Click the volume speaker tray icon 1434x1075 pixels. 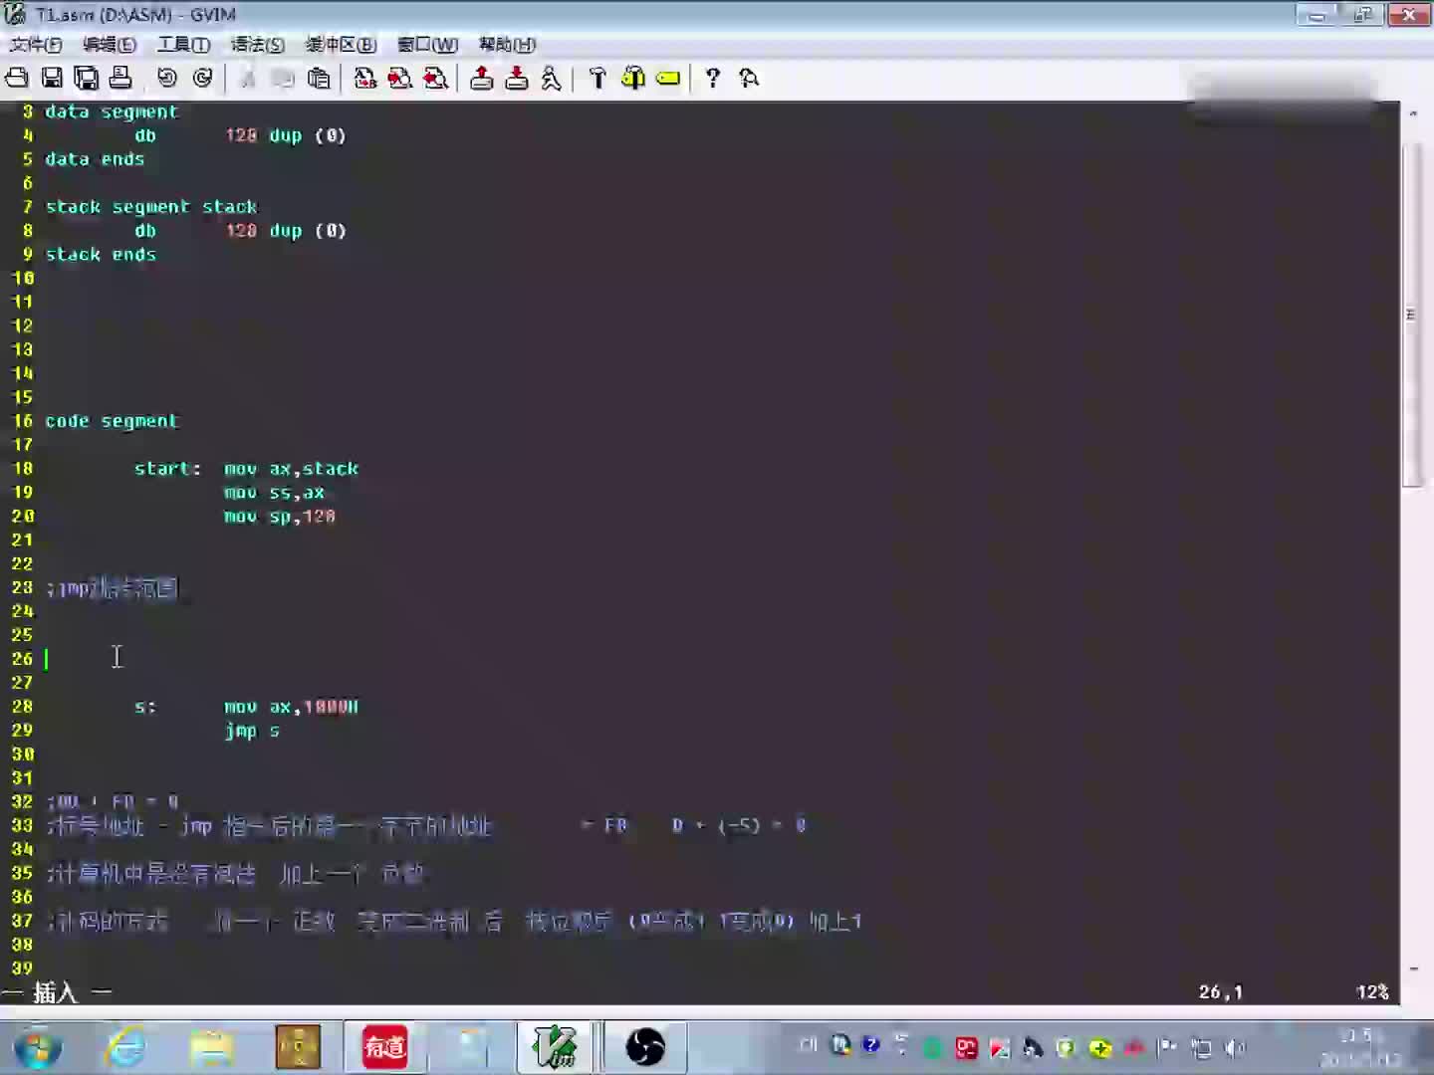(x=1235, y=1047)
